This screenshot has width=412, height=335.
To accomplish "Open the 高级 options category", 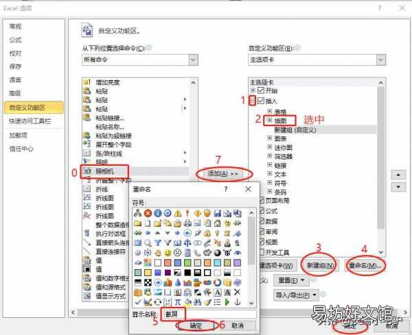I will coord(34,93).
